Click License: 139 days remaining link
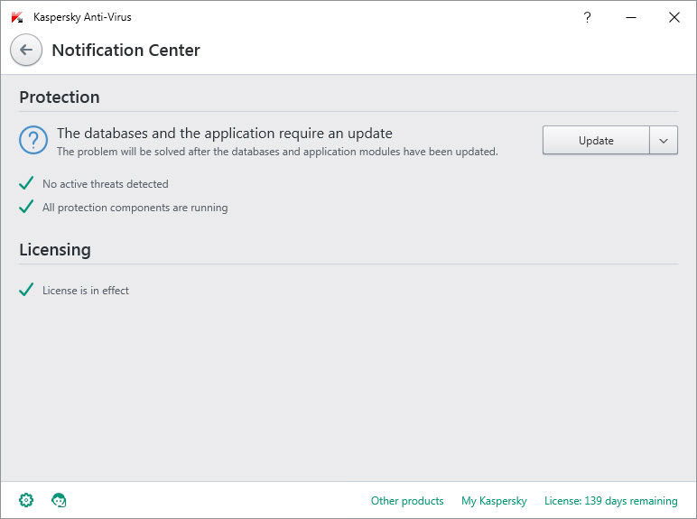Image resolution: width=697 pixels, height=519 pixels. [x=610, y=501]
